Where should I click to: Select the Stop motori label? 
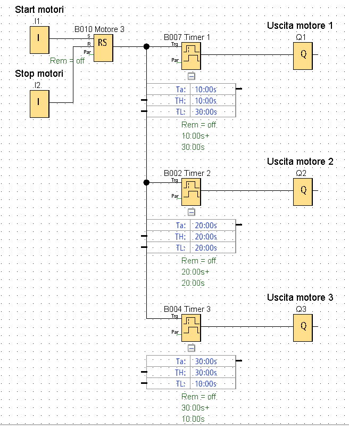[39, 74]
